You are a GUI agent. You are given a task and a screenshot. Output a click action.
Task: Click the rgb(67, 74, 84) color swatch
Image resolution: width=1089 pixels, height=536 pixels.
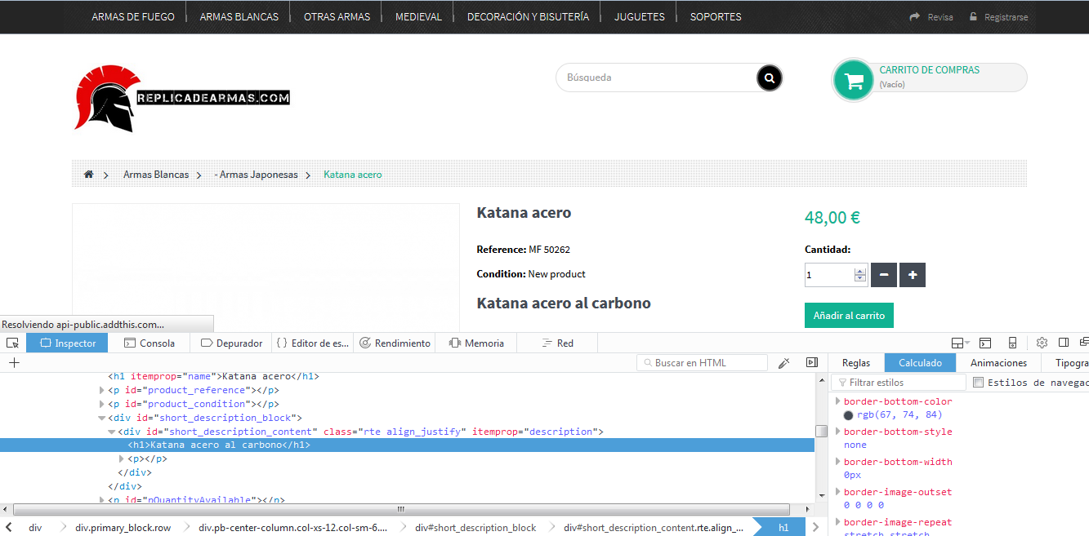849,415
